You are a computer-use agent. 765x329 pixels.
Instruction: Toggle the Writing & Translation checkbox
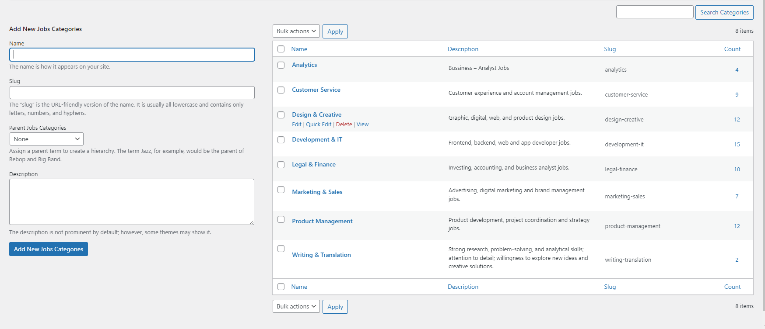(x=281, y=249)
